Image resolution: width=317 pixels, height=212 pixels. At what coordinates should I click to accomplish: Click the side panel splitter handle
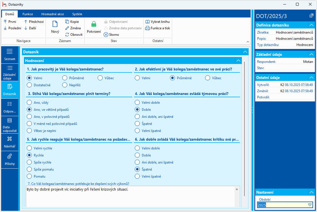[x=253, y=110]
